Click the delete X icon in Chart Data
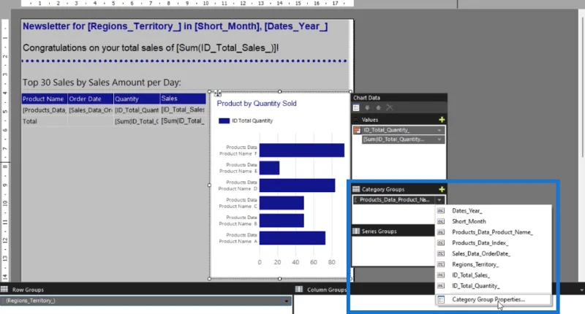Screen dimensions: 585x314 click(390, 107)
